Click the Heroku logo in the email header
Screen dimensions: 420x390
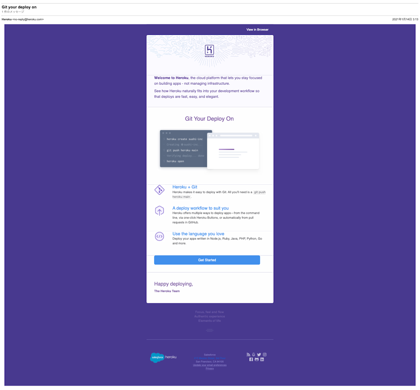(x=209, y=51)
